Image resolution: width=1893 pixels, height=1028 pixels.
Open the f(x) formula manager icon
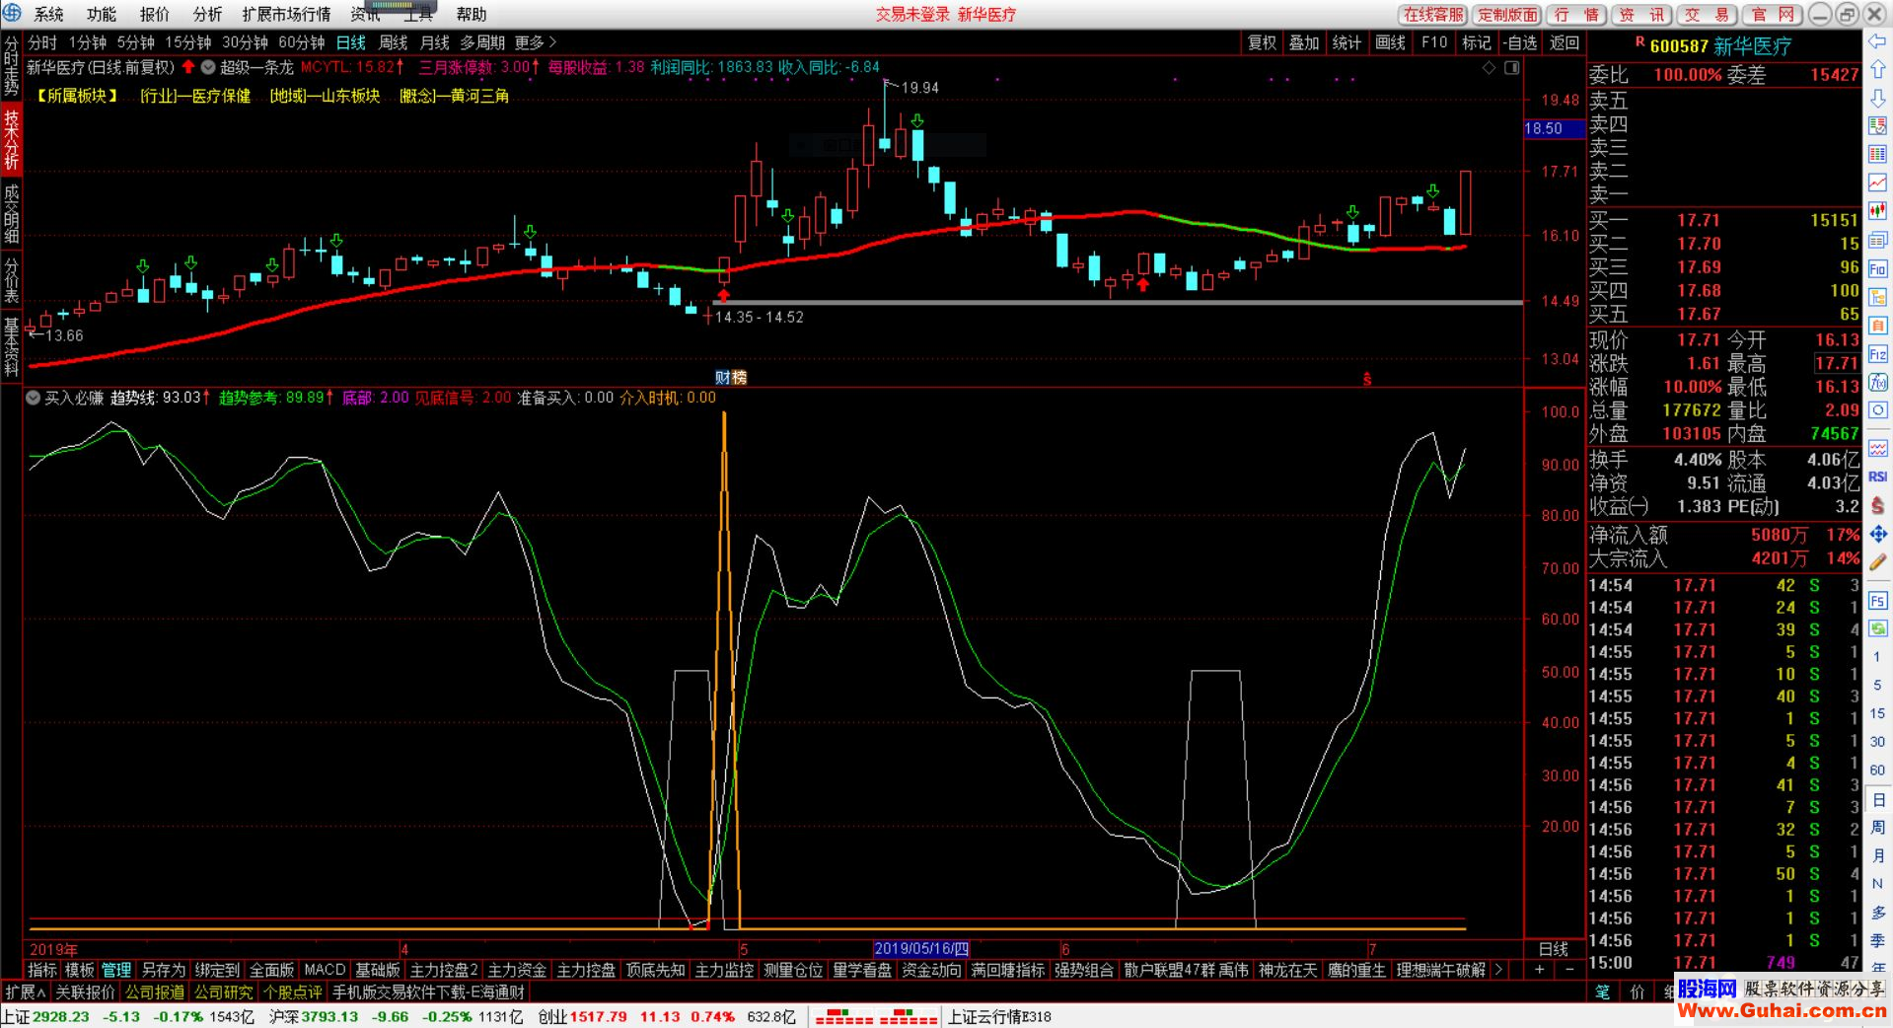(1877, 382)
